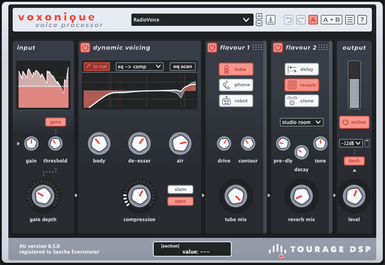Open help with the question mark icon
The width and height of the screenshot is (385, 265).
[x=362, y=20]
